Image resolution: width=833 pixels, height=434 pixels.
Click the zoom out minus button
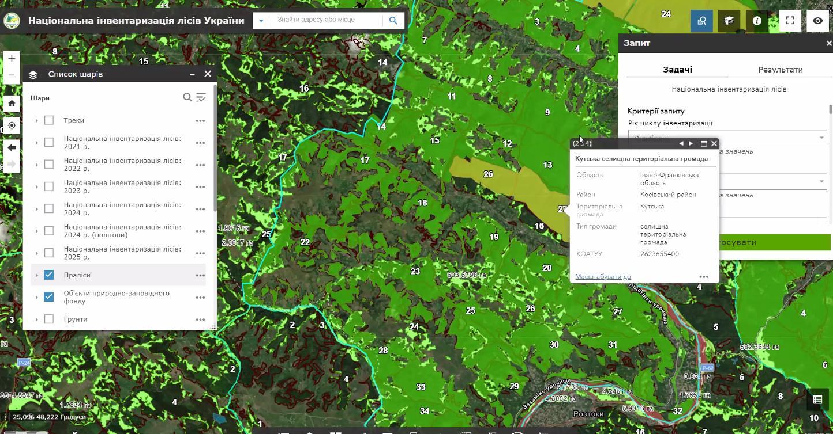[x=12, y=75]
